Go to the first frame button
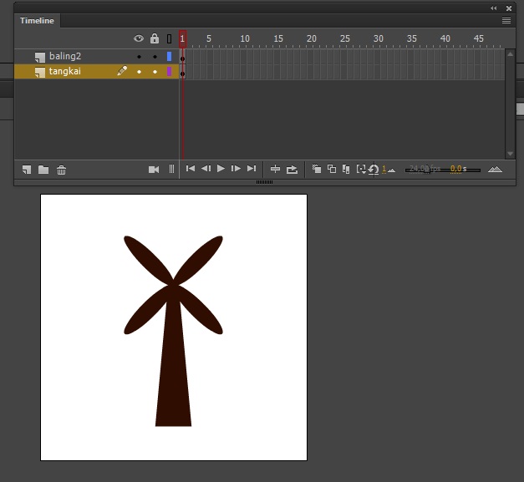The width and height of the screenshot is (524, 482). (191, 170)
